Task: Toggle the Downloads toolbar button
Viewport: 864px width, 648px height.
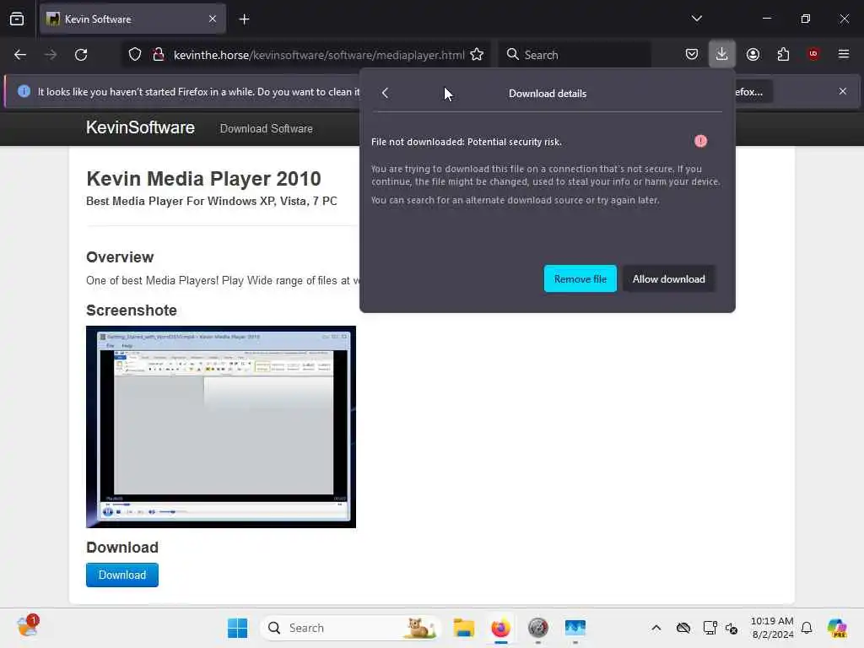Action: pos(722,54)
